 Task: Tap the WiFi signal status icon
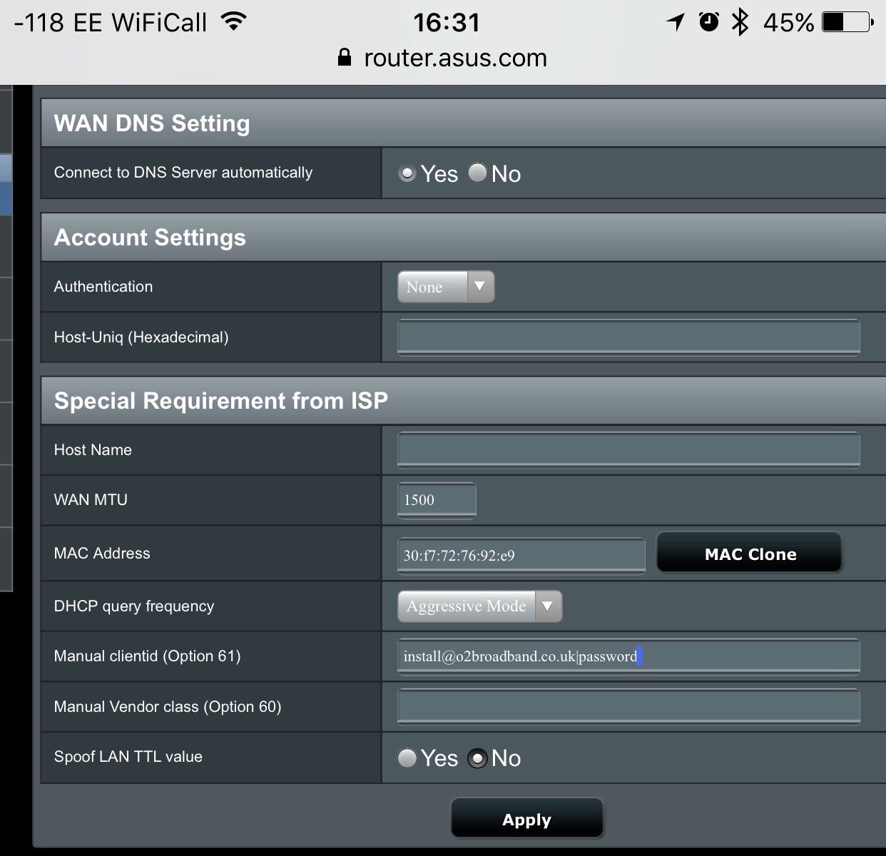click(233, 21)
